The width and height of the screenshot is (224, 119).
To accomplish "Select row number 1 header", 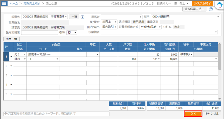I will [6, 57].
